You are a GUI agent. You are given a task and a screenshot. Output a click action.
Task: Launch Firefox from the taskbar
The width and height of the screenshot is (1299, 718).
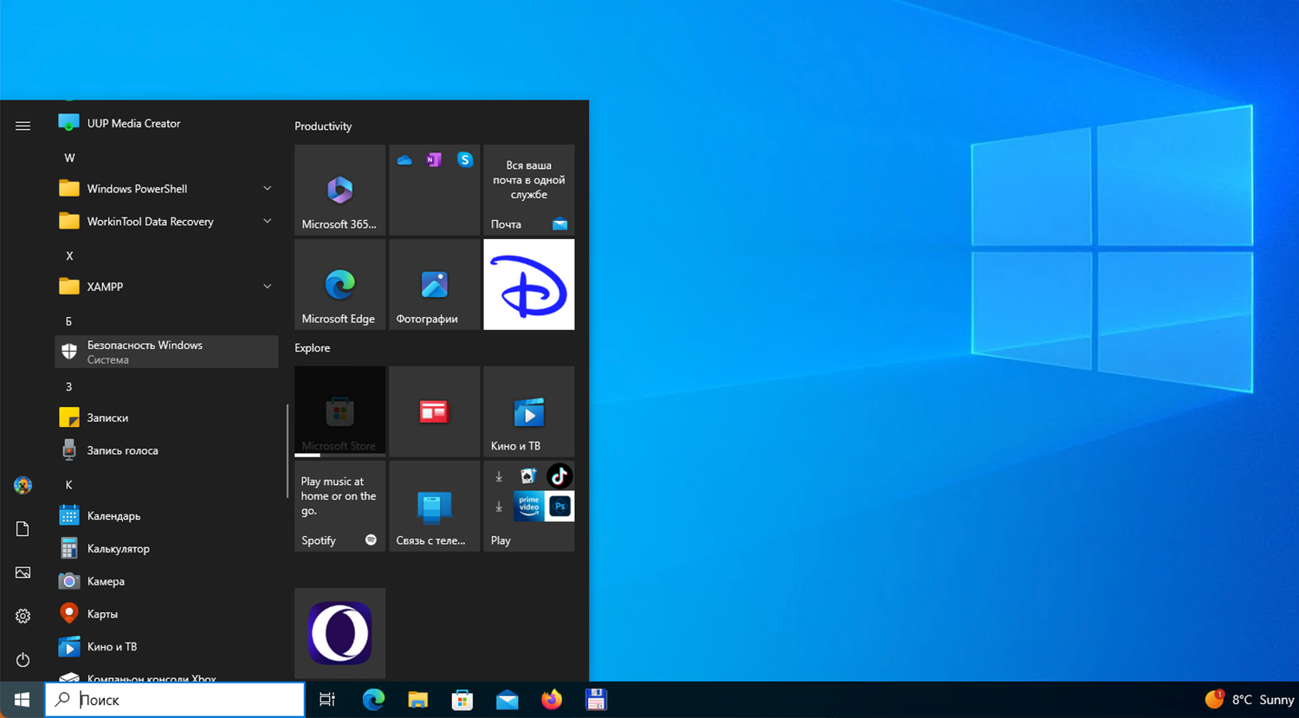point(552,700)
